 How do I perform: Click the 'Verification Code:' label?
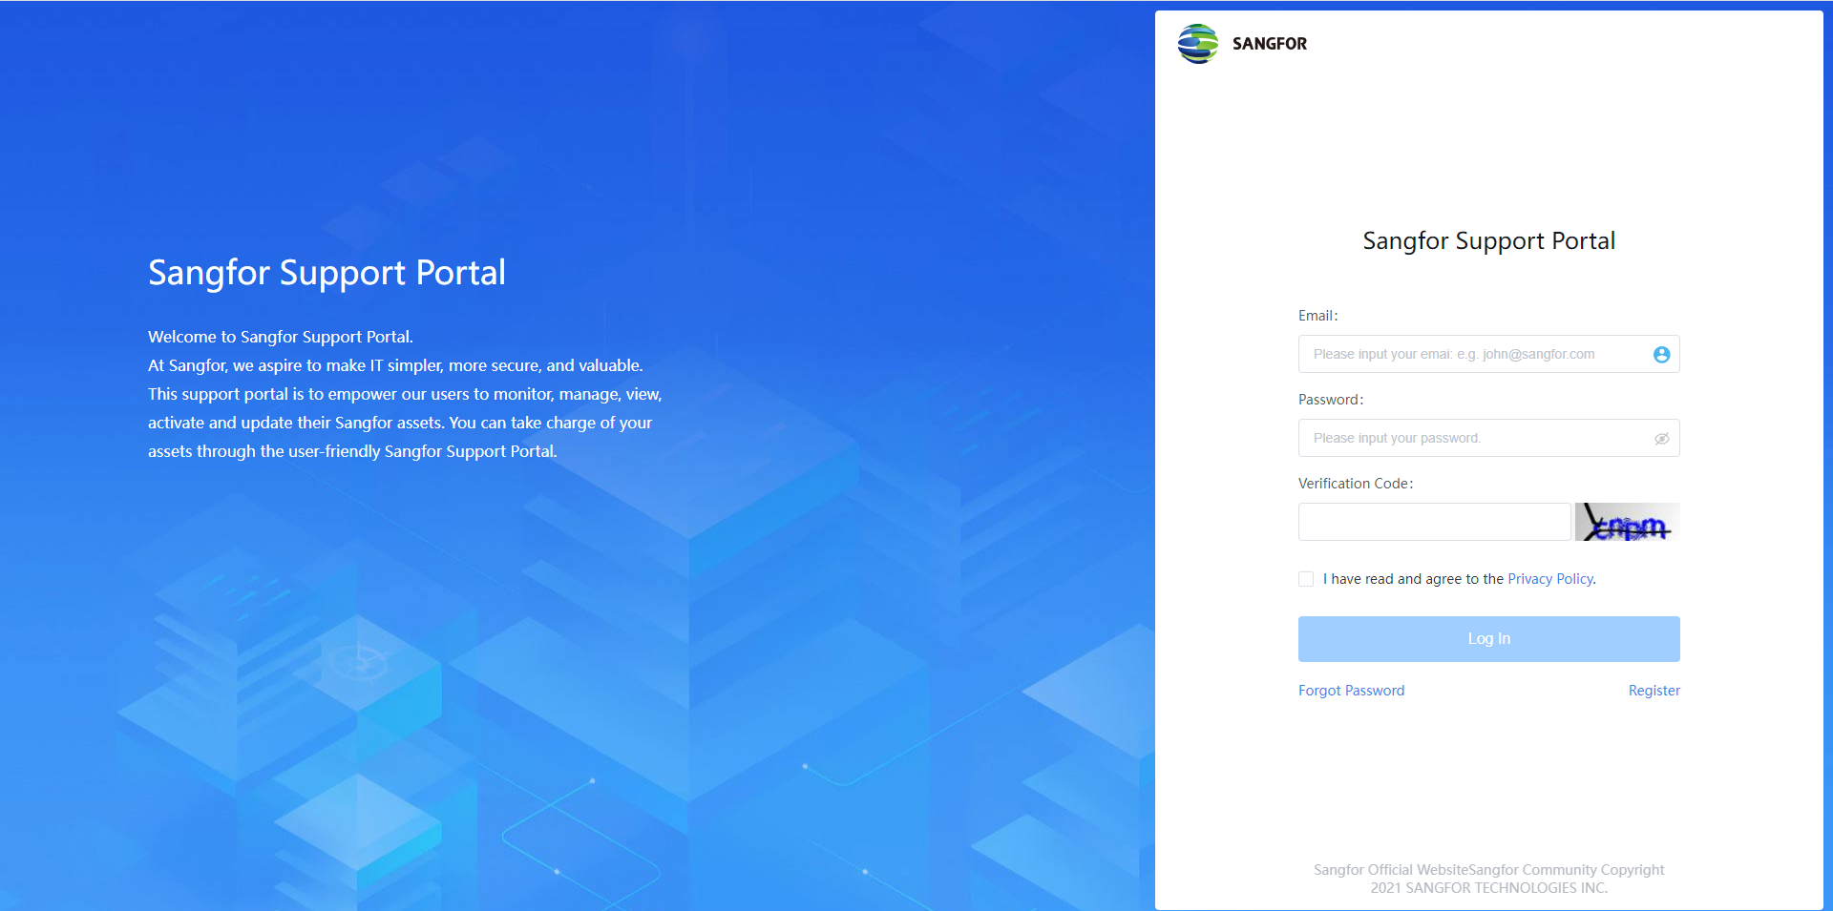pos(1355,484)
